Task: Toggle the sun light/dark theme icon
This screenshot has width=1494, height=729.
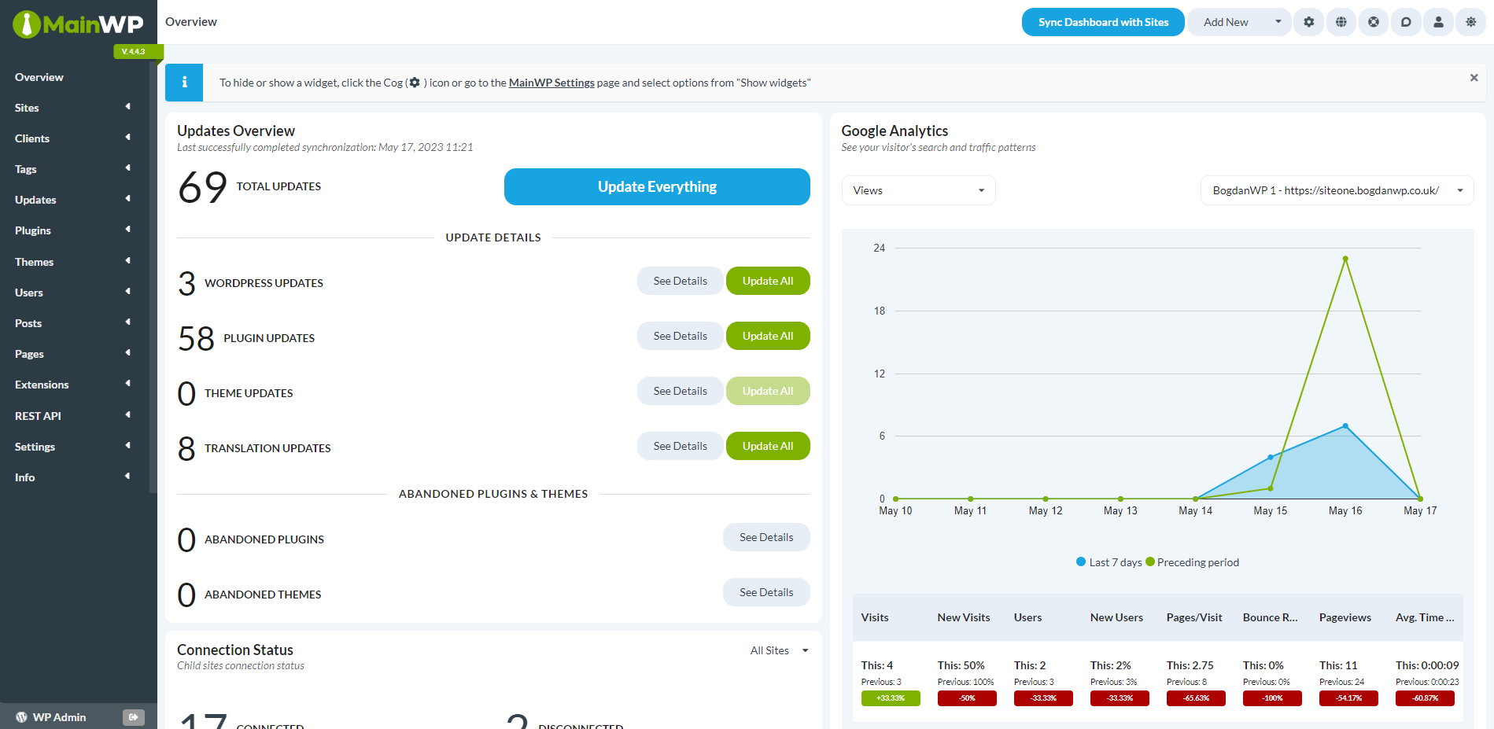Action: coord(1470,22)
